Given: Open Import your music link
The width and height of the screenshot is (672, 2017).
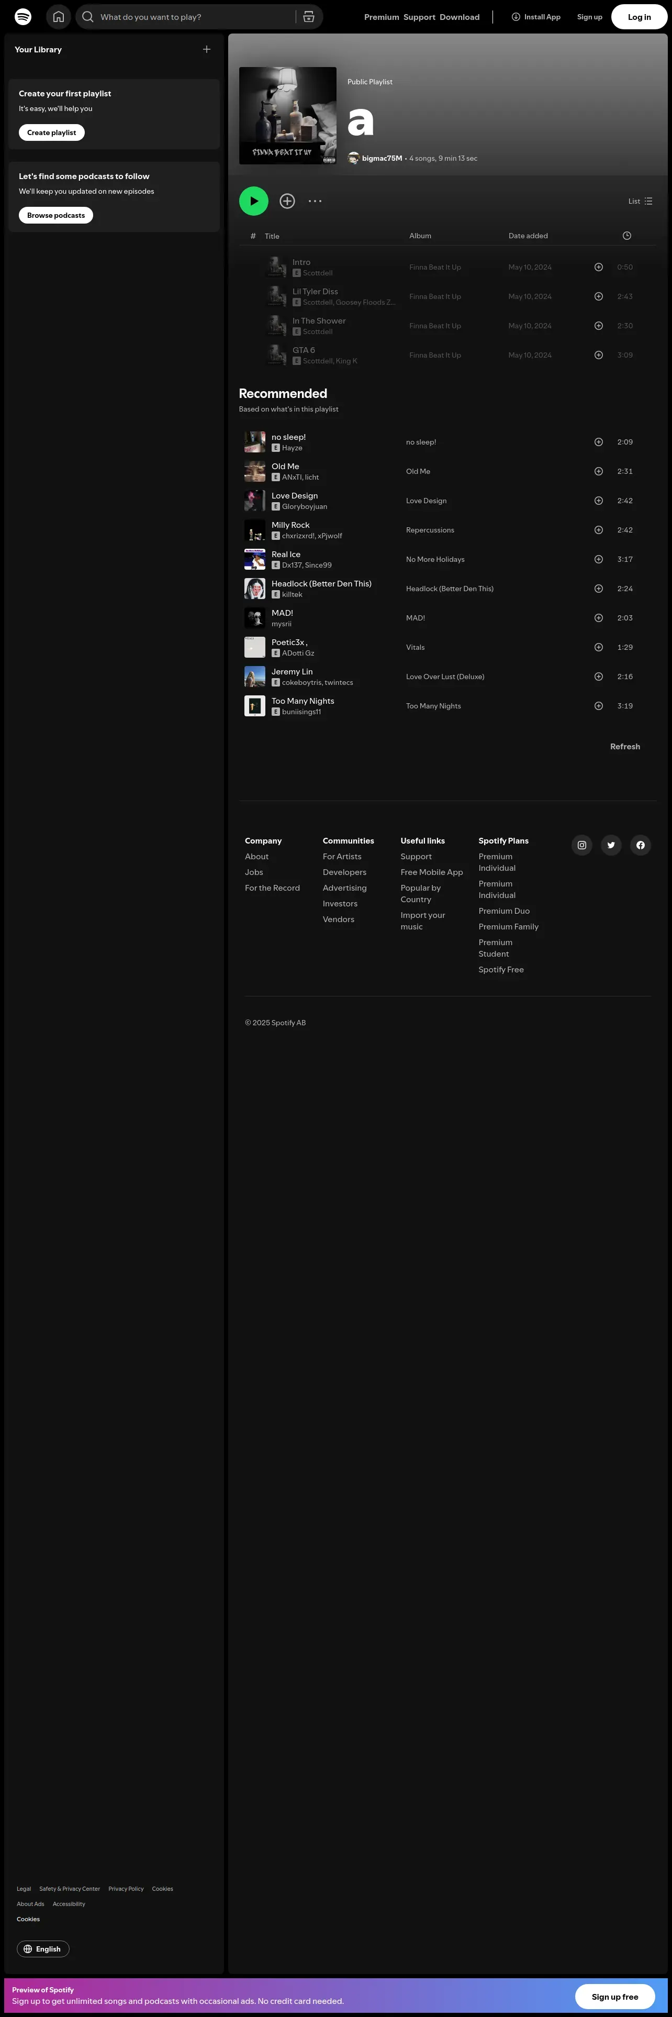Looking at the screenshot, I should coord(422,921).
